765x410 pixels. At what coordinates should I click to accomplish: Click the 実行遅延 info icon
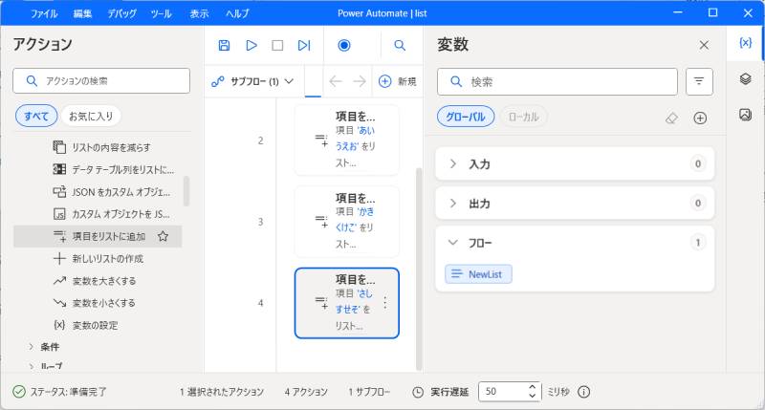click(583, 392)
